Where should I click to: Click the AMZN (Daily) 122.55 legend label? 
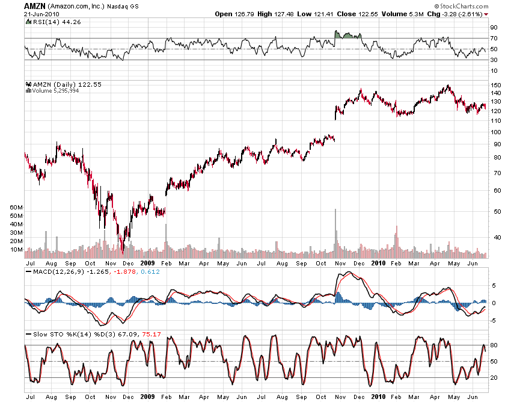[x=67, y=84]
